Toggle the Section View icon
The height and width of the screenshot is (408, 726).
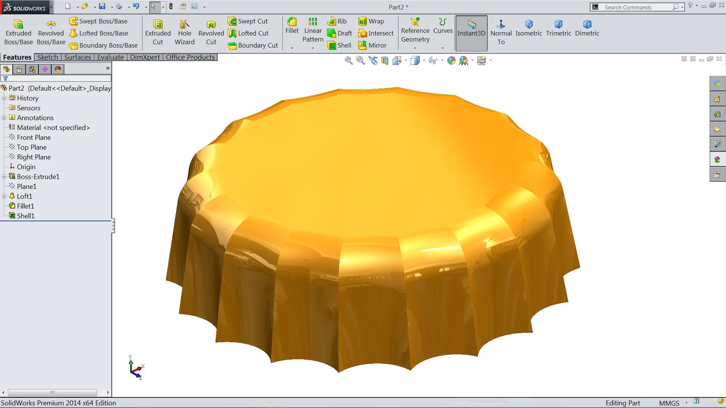pos(385,60)
